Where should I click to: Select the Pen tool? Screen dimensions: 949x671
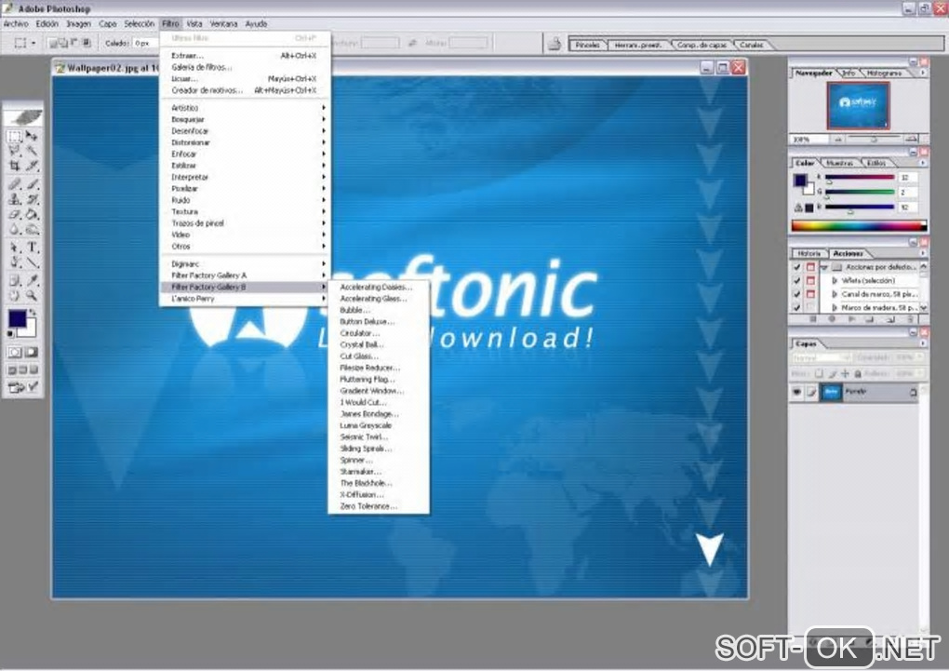pos(15,262)
